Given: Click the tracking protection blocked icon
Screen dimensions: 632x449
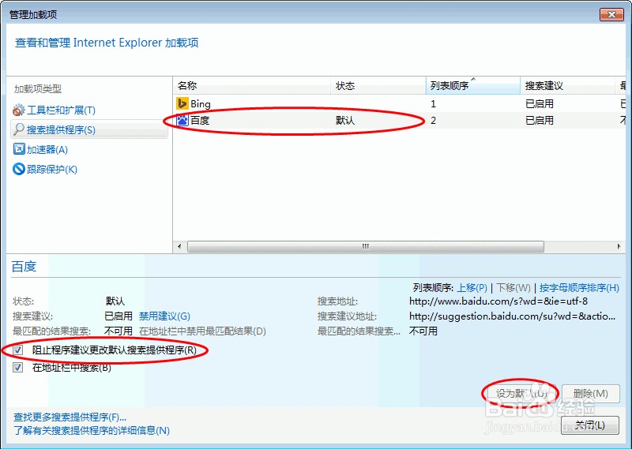Looking at the screenshot, I should pos(18,169).
